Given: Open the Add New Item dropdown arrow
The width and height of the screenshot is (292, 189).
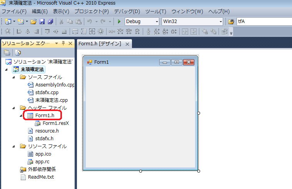Looking at the screenshot, I should click(x=27, y=22).
